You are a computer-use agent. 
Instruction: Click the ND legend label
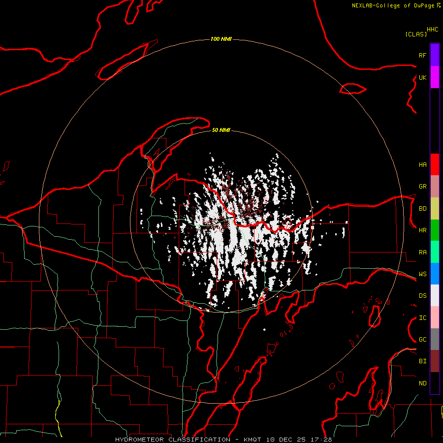pos(422,383)
